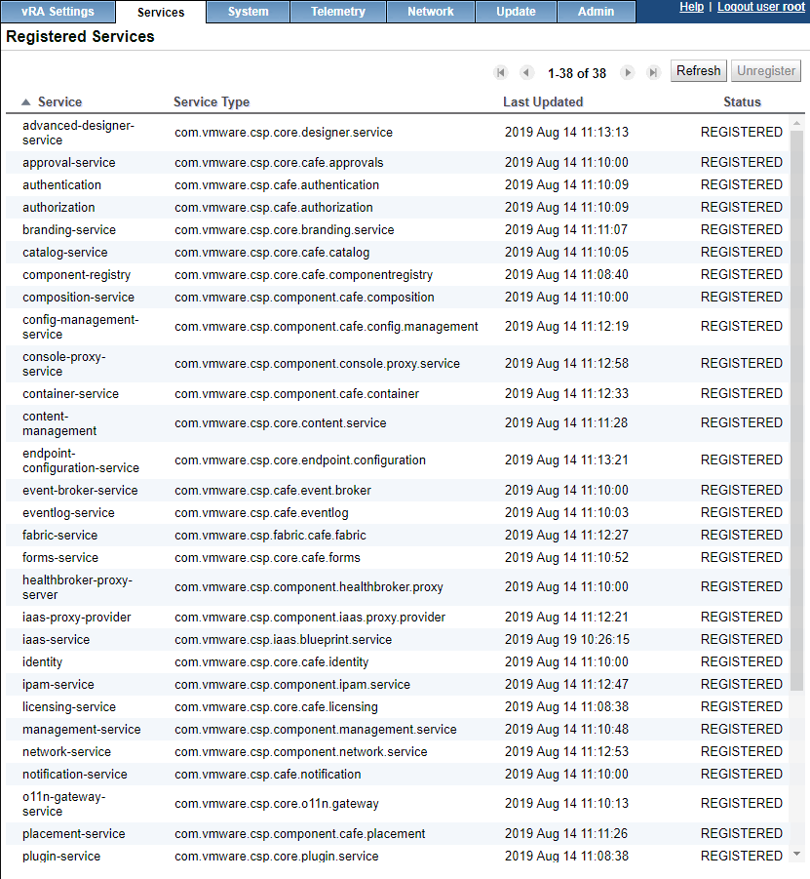Open the Telemetry tab
Image resolution: width=810 pixels, height=879 pixels.
point(337,12)
